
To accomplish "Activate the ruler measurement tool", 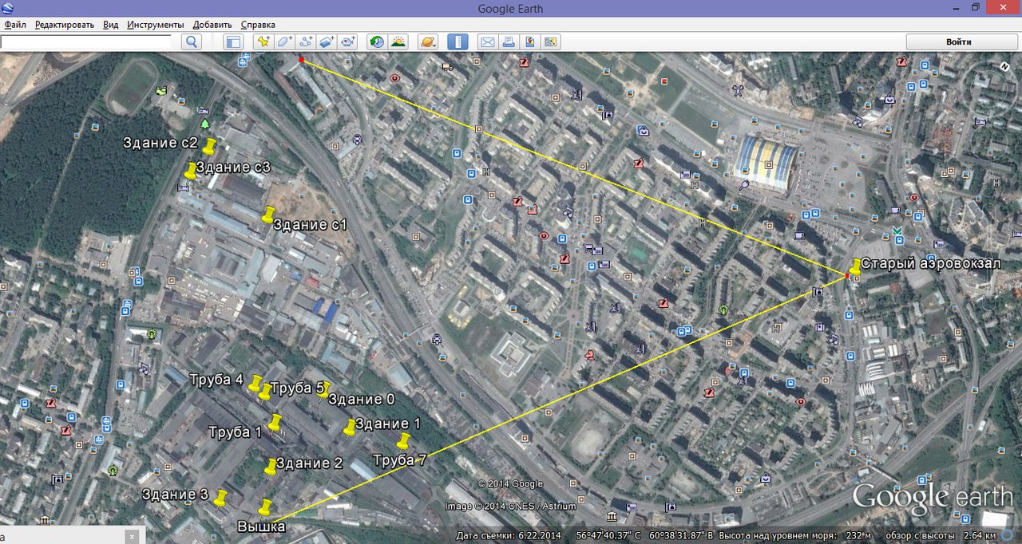I will (457, 42).
